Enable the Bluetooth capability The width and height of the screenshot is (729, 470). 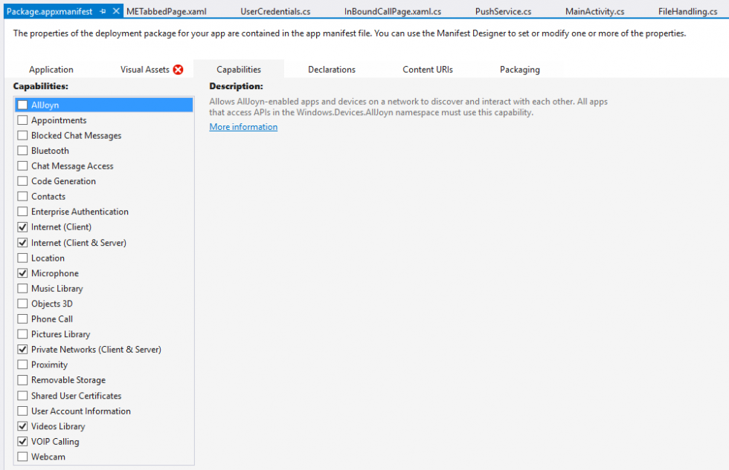pyautogui.click(x=22, y=150)
